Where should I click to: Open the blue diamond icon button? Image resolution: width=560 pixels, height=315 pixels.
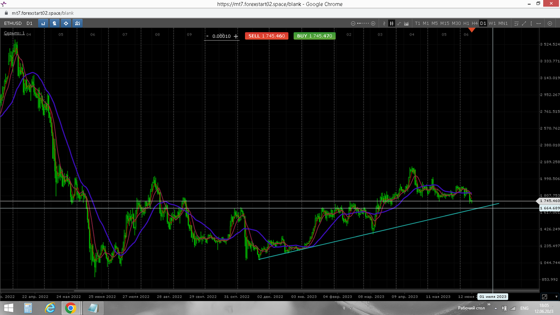pos(66,23)
